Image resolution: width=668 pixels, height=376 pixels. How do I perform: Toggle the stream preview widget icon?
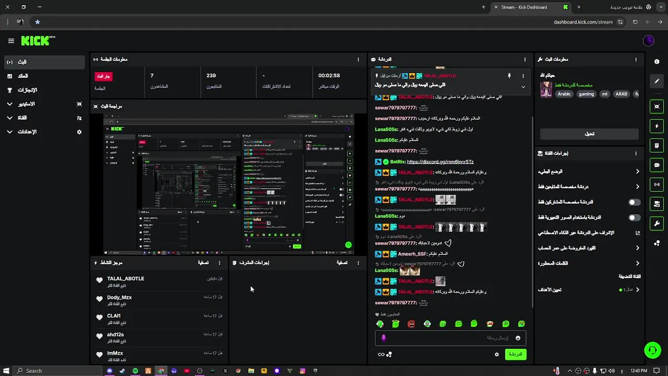coord(657,107)
